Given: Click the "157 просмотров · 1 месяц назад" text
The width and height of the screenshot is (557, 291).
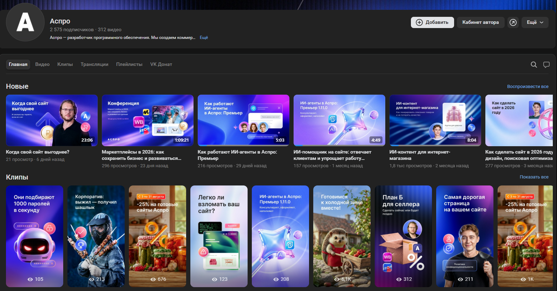Looking at the screenshot, I should 328,166.
